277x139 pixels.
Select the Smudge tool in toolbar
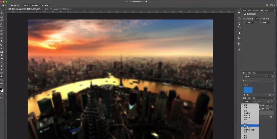[2, 55]
